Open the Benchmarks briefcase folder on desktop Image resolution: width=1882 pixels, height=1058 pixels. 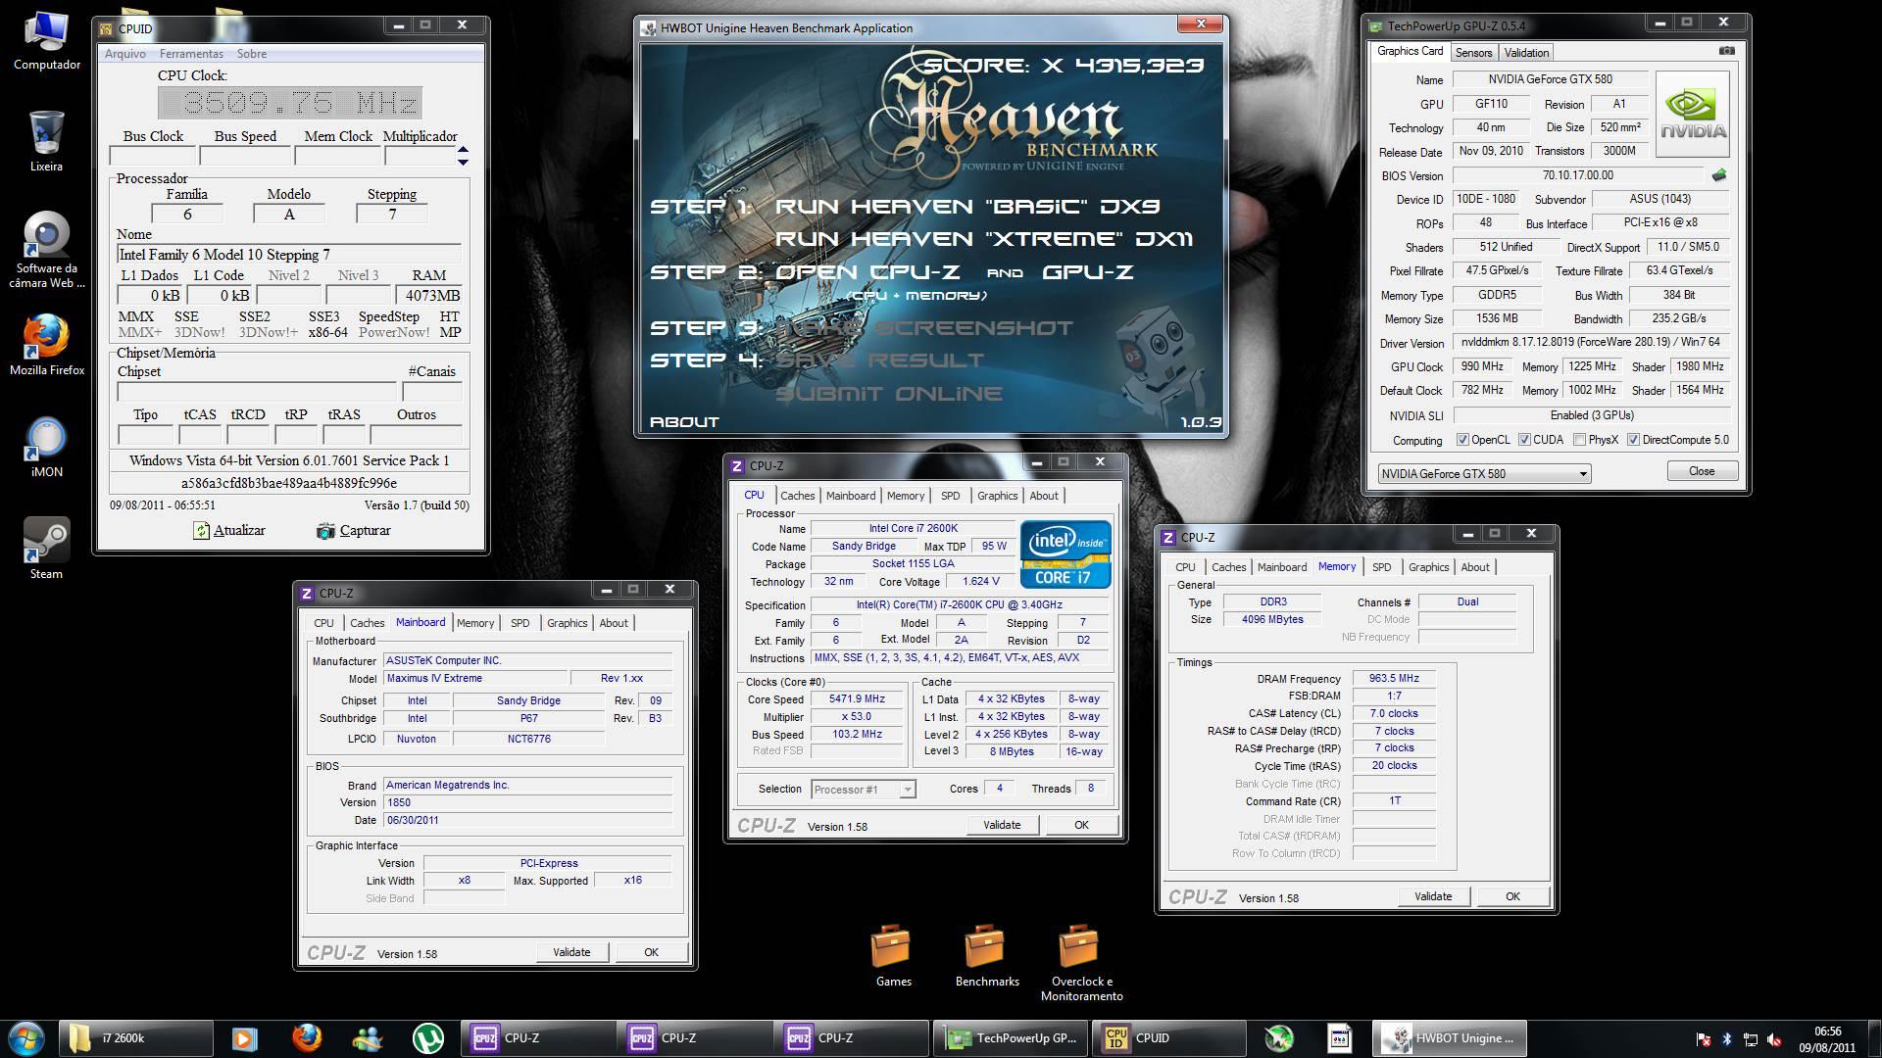[x=987, y=955]
